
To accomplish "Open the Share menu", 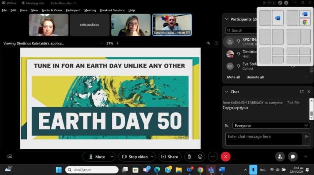I will tap(23, 10).
